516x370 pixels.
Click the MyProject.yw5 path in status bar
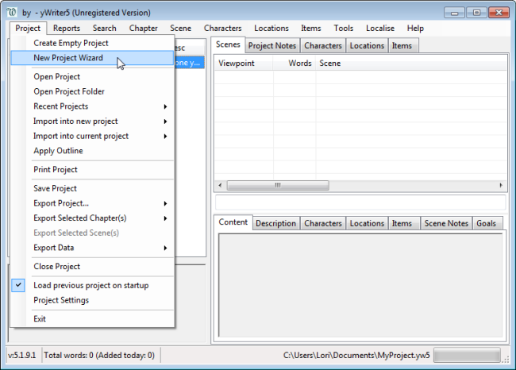click(x=356, y=356)
